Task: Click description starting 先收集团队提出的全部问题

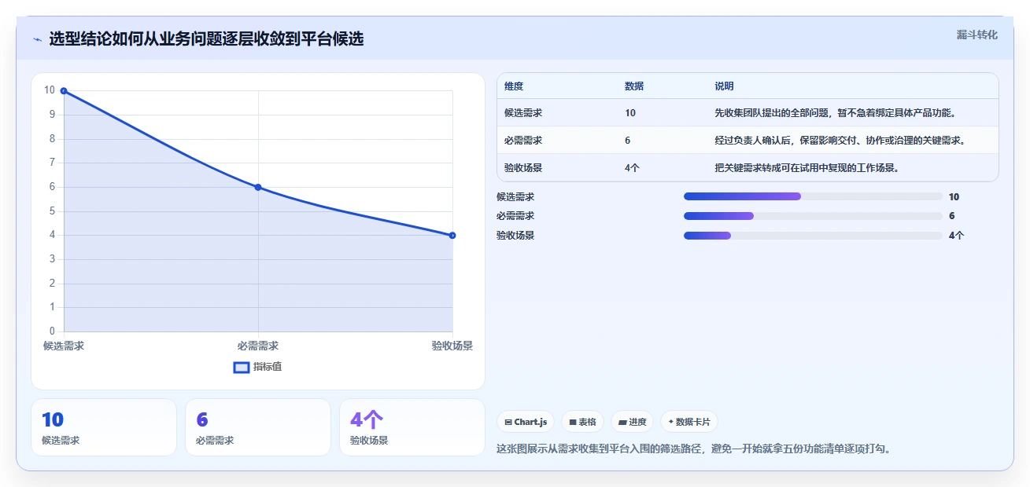Action: [835, 113]
